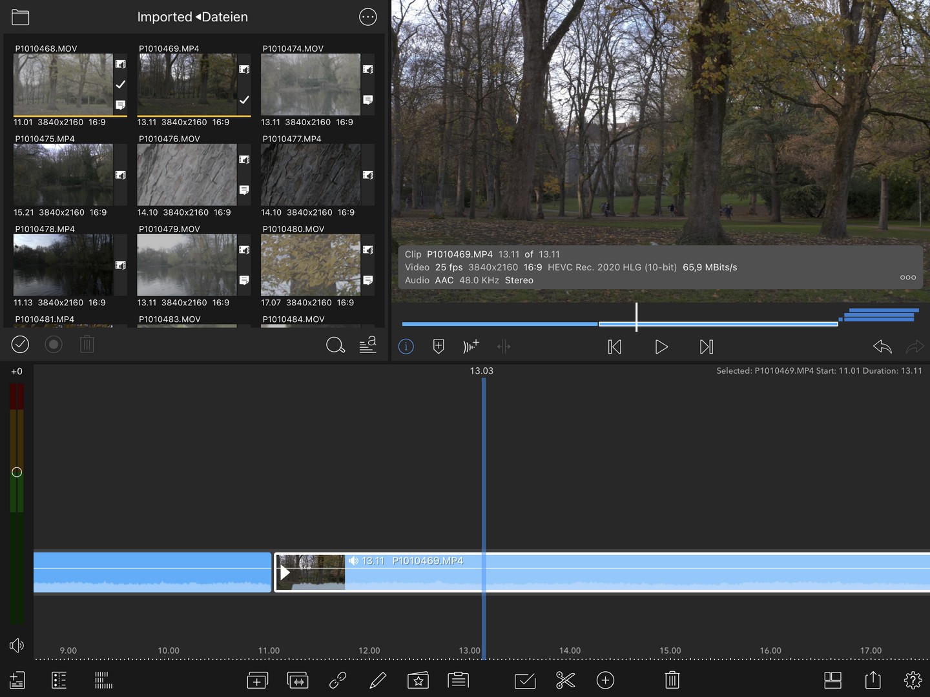The image size is (930, 697).
Task: Toggle the clip info button
Action: [x=406, y=347]
